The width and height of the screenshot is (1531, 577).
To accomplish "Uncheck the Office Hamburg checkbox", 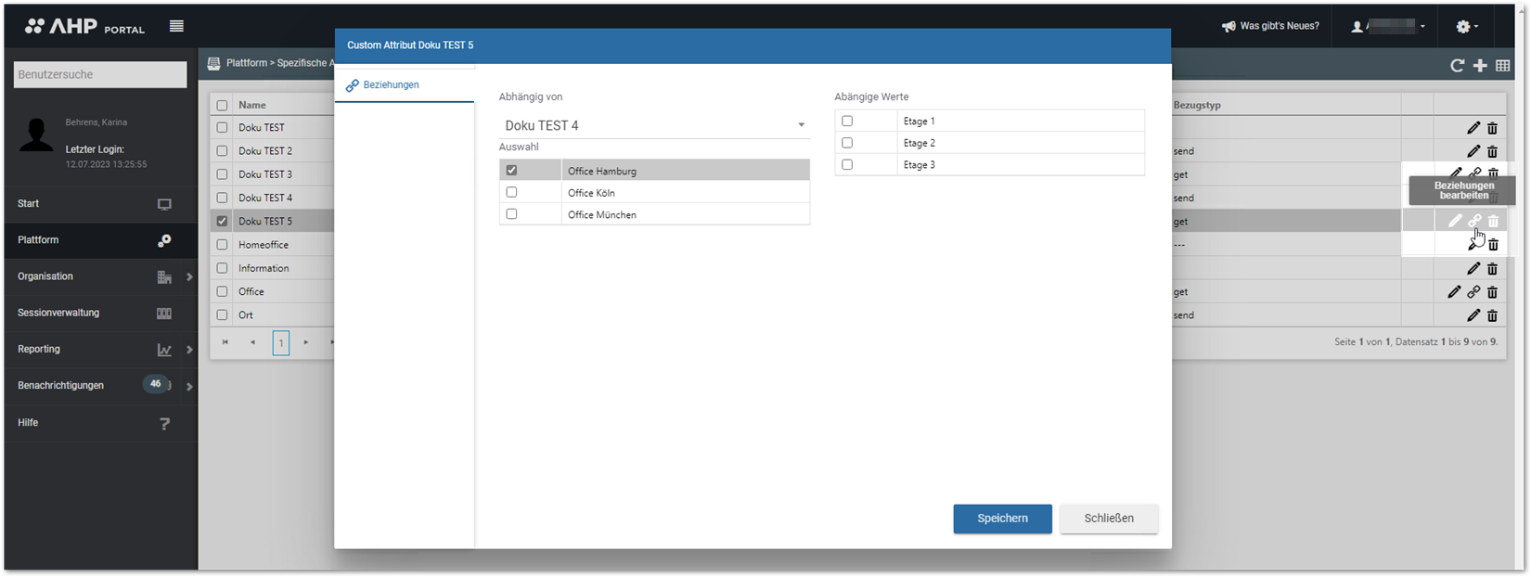I will 511,171.
